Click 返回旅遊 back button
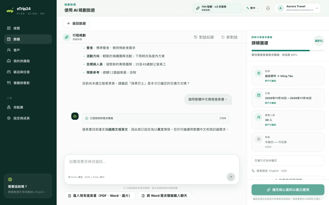Image resolution: width=329 pixels, height=205 pixels. [76, 23]
